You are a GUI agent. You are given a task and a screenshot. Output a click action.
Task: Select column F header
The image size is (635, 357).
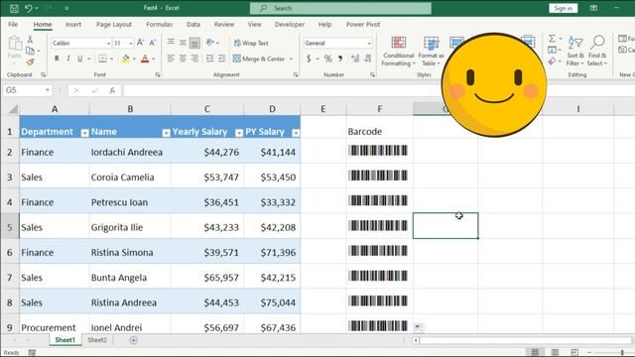coord(379,109)
